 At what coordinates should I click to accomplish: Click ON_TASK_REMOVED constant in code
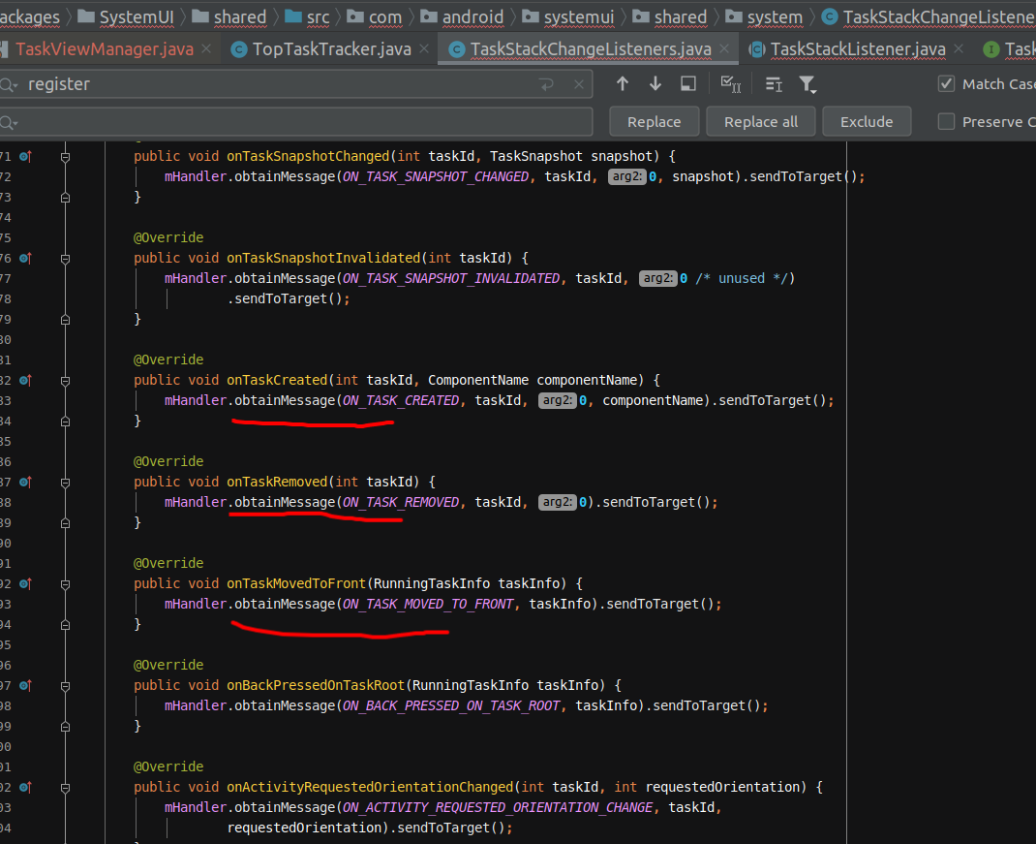click(401, 503)
